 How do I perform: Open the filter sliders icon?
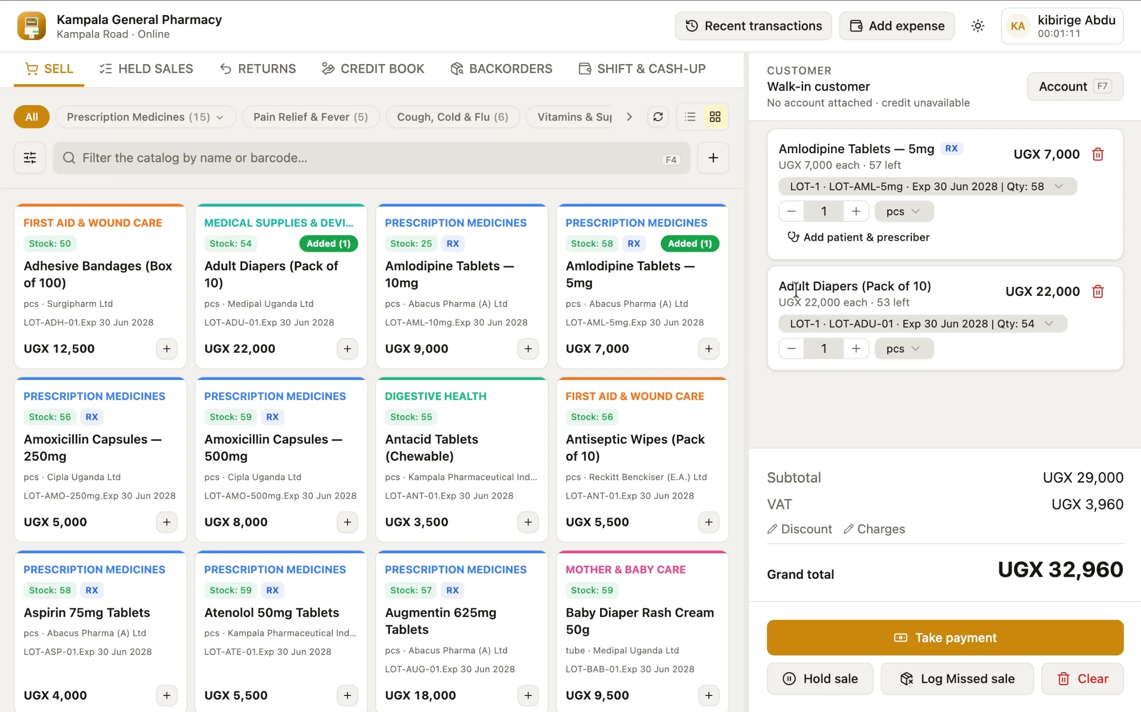tap(30, 158)
